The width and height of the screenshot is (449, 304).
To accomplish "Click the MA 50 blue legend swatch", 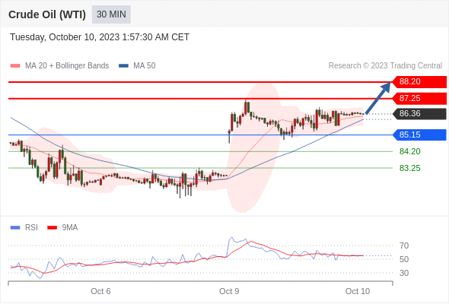I will pos(123,66).
